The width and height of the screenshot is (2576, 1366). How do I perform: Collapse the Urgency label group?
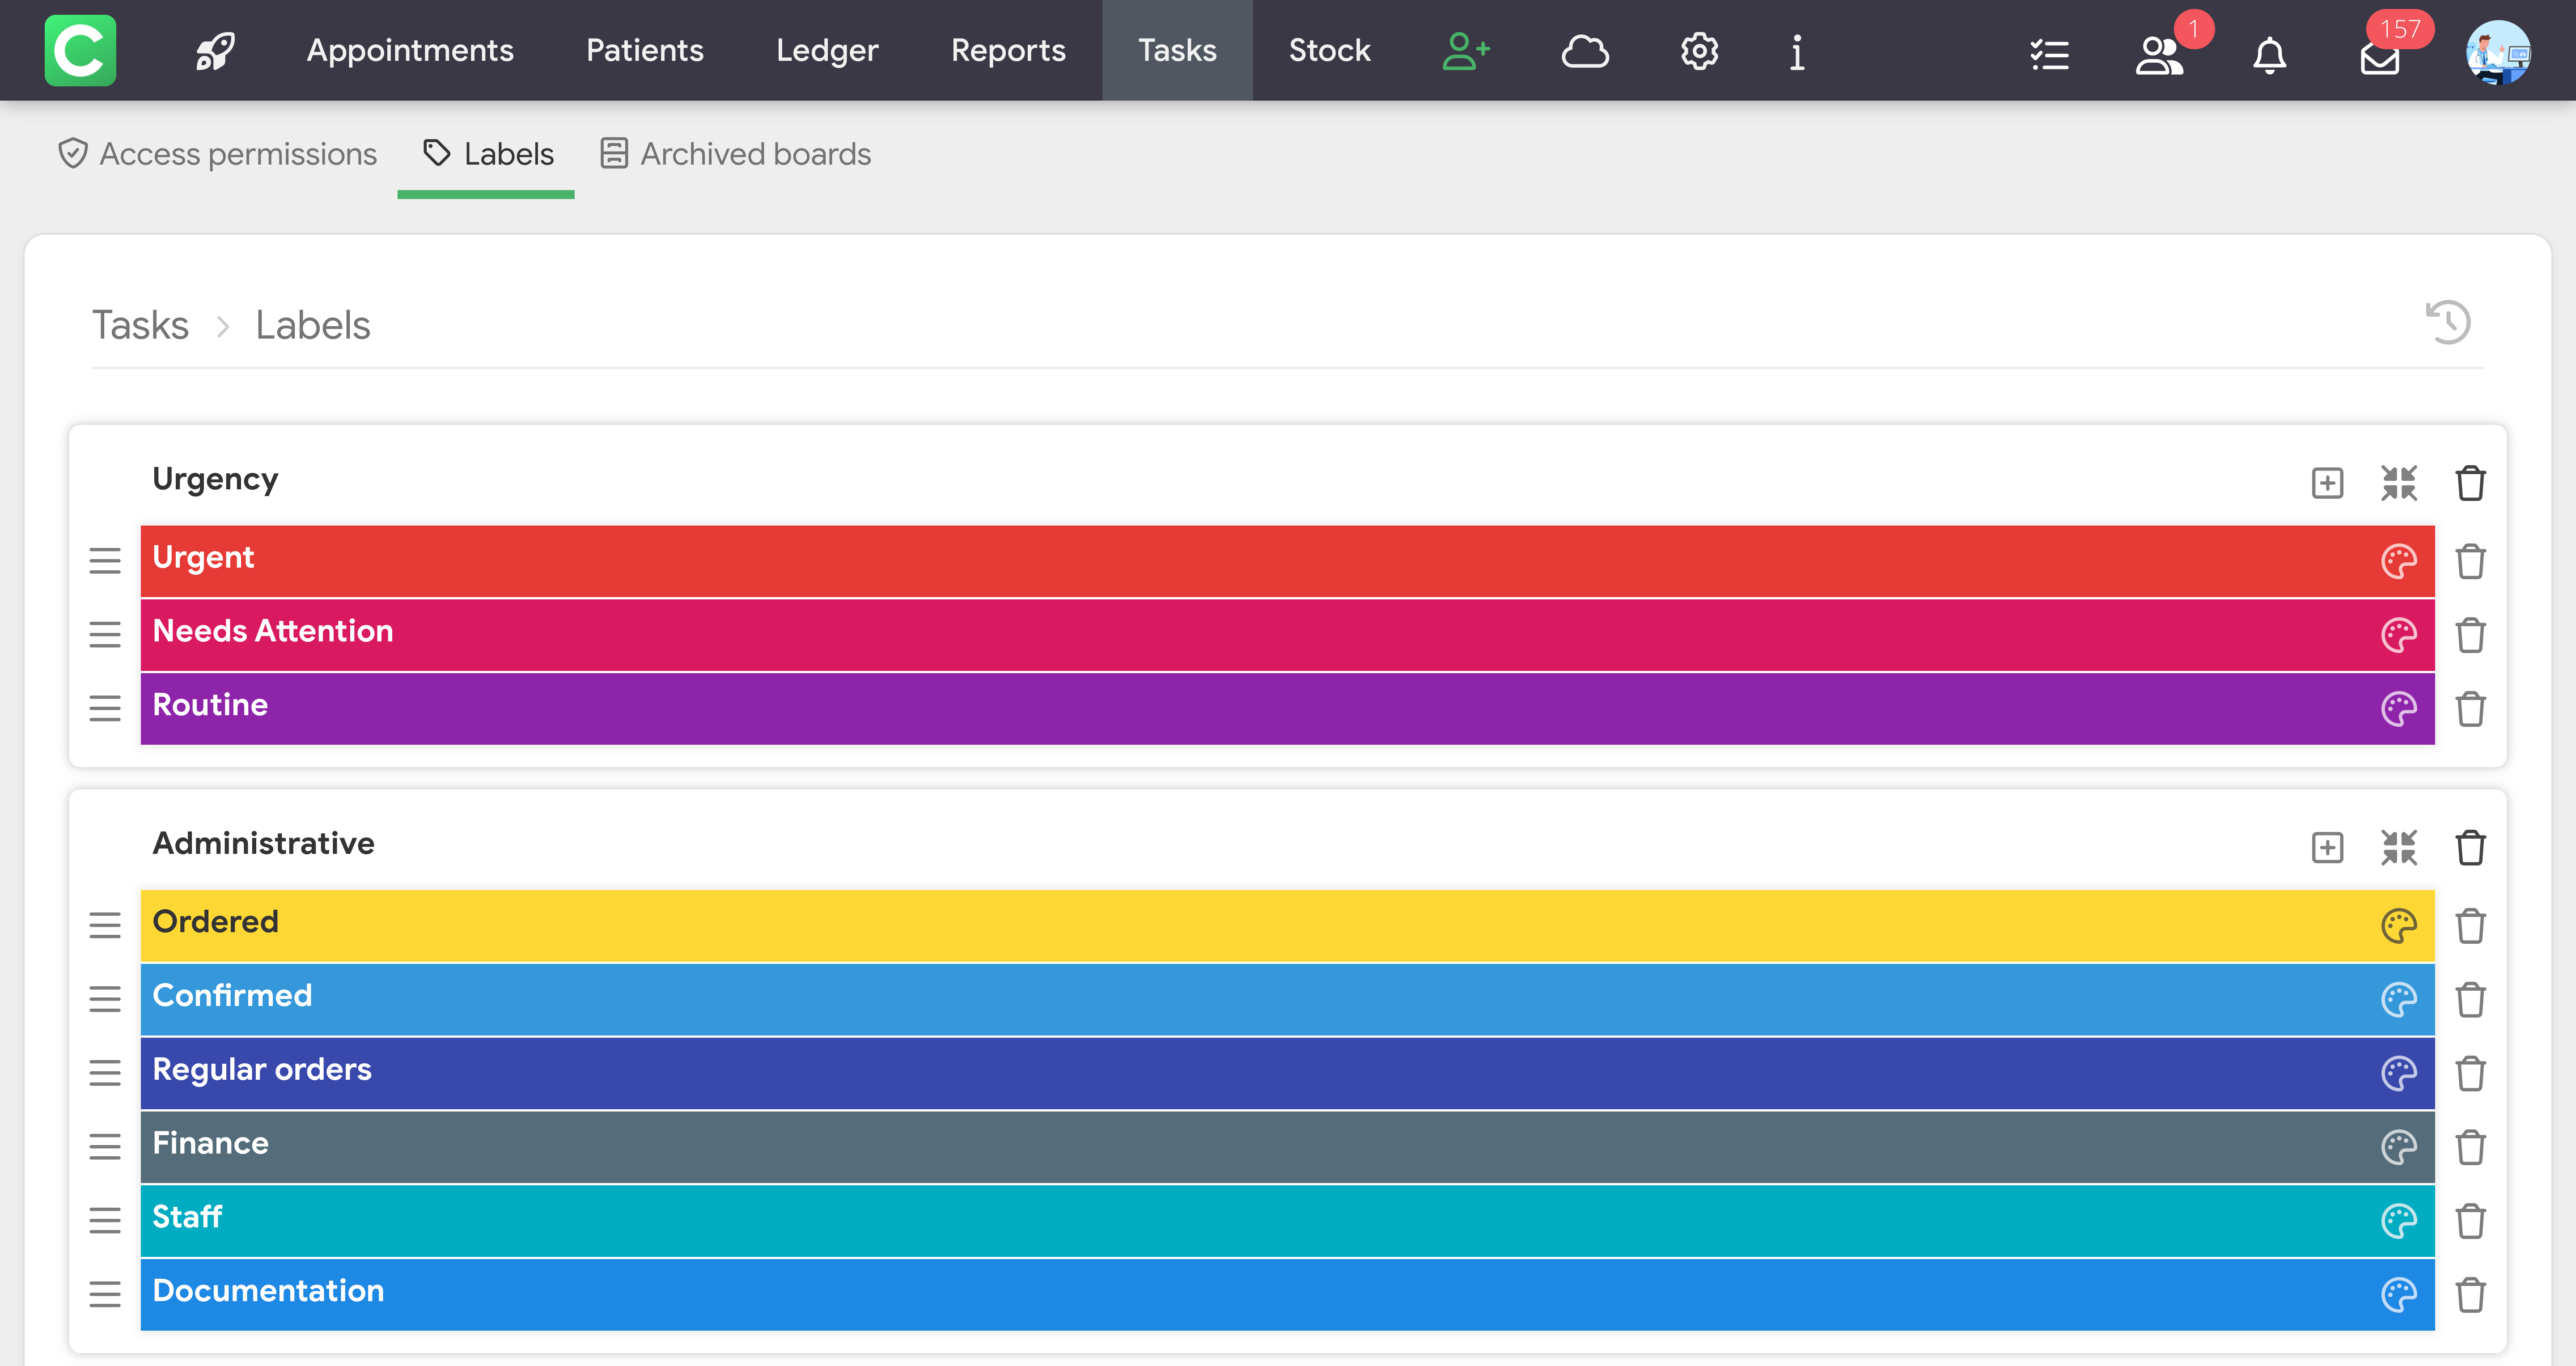(x=2398, y=483)
